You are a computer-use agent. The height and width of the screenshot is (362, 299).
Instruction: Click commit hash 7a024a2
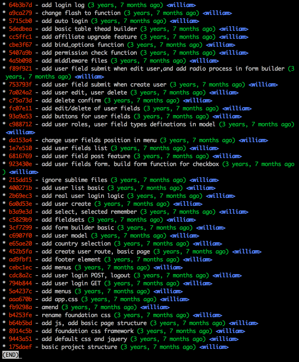[20, 92]
